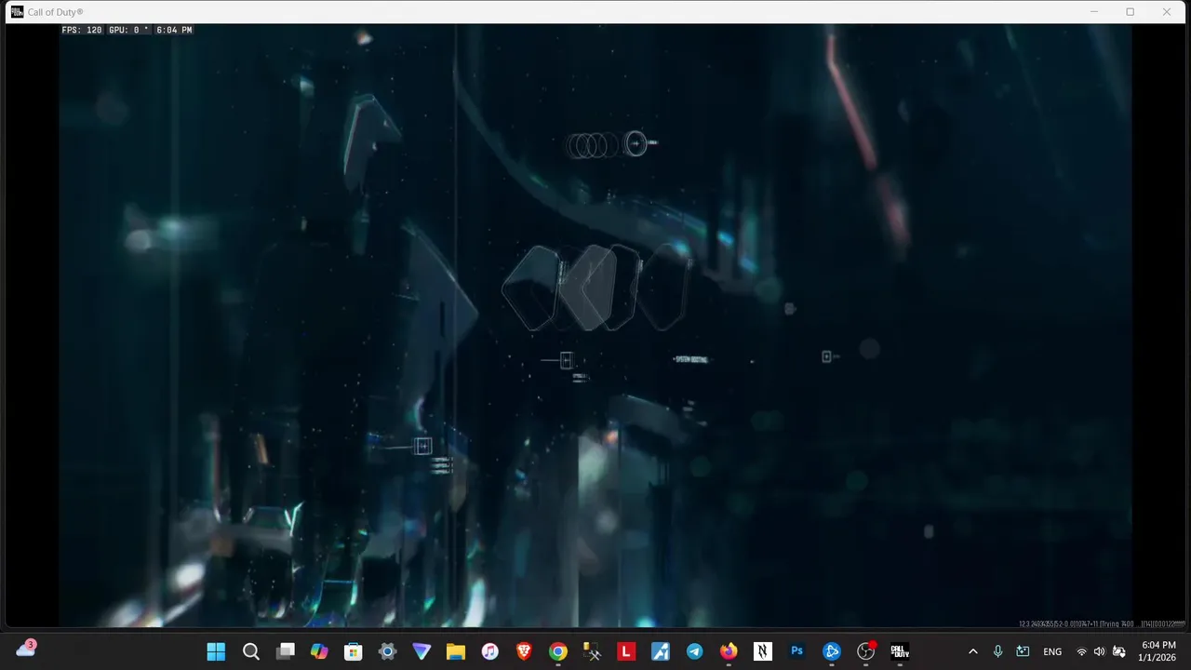Click the Call of Duty taskbar icon
This screenshot has width=1191, height=670.
click(x=900, y=651)
